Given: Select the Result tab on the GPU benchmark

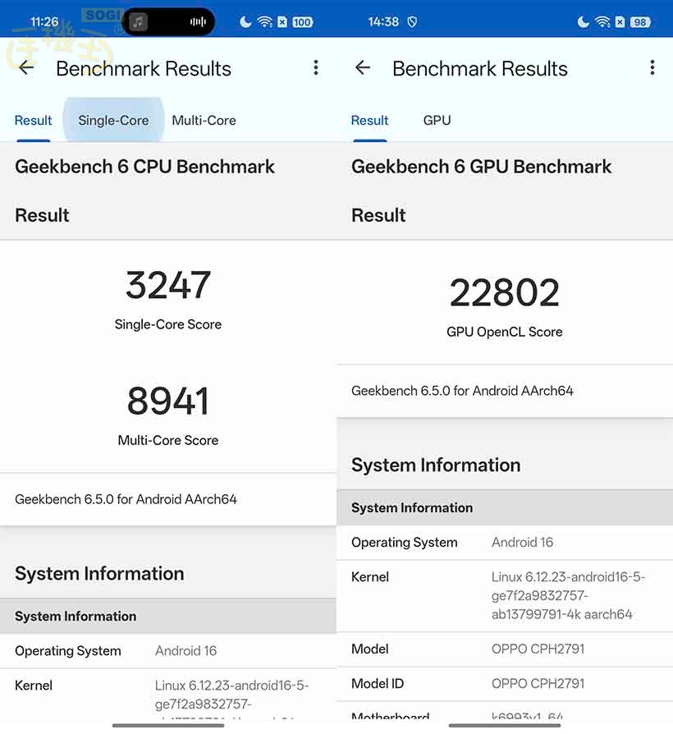Looking at the screenshot, I should click(369, 120).
